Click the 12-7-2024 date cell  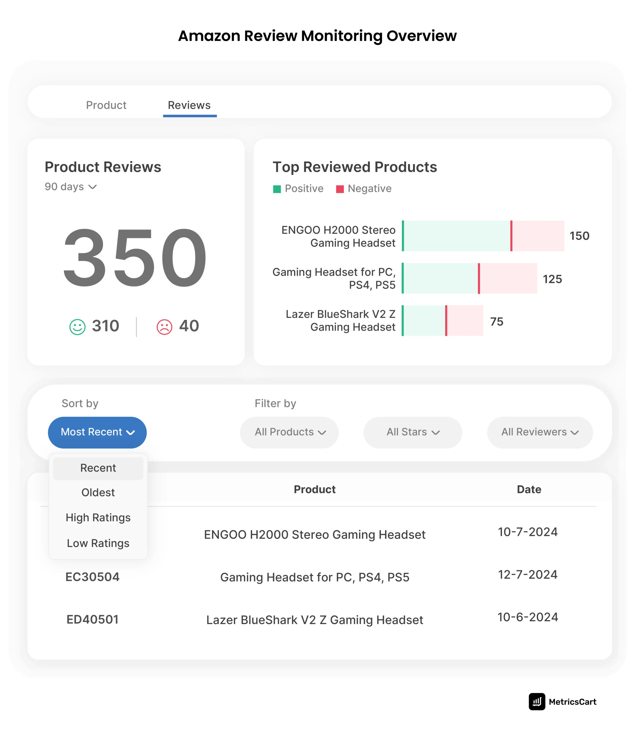[x=528, y=575]
